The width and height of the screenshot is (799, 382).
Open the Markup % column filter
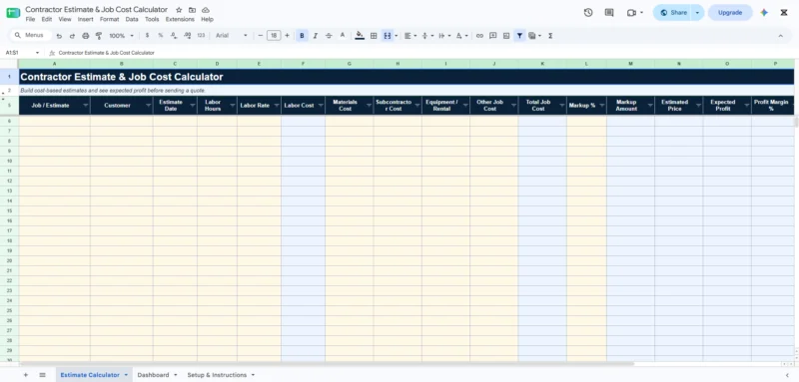[x=601, y=106]
